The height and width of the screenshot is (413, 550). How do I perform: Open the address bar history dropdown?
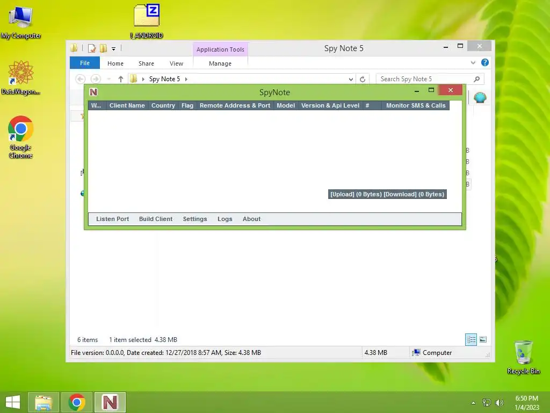[x=351, y=79]
